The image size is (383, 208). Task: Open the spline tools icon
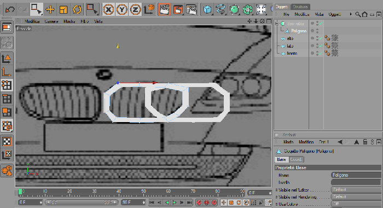pos(220,9)
